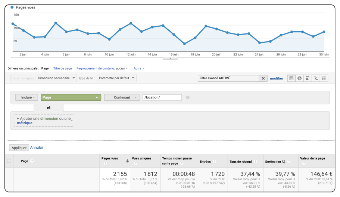Open the green Page dimension dropdown

pos(71,97)
